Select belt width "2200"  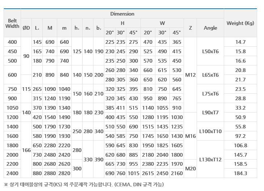coord(12,164)
